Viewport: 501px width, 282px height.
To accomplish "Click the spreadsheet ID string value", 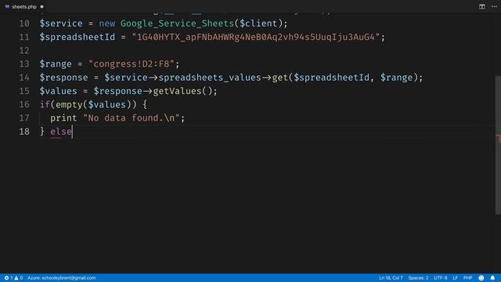I will click(x=256, y=37).
